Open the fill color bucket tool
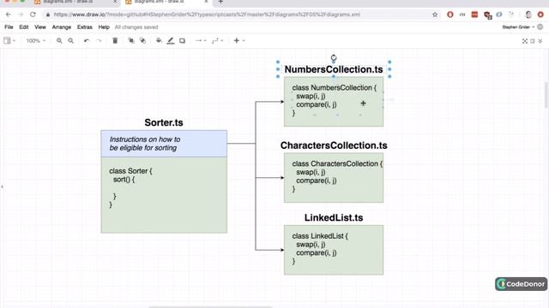Screen dimensions: 549x308 (159, 41)
